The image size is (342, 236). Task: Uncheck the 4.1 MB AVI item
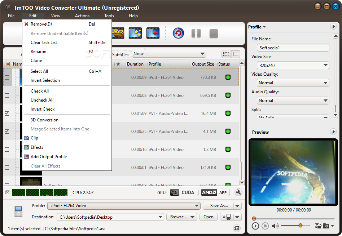pyautogui.click(x=7, y=132)
